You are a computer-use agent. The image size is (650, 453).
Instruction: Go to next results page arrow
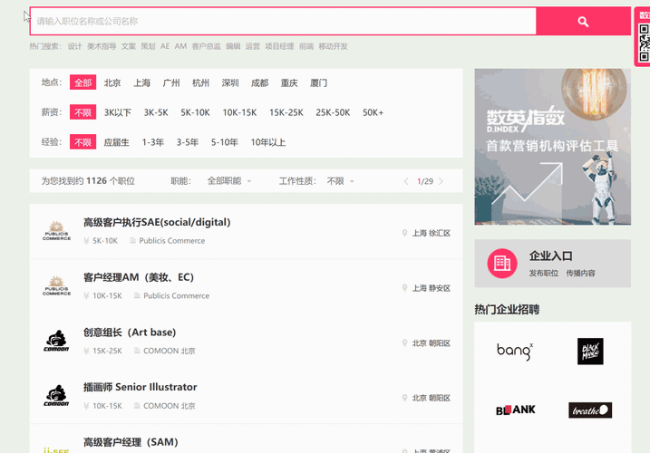pyautogui.click(x=441, y=181)
